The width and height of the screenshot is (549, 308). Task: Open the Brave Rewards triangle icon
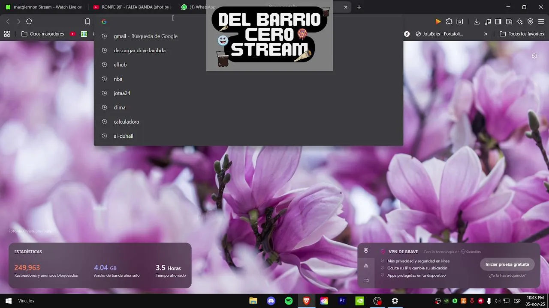(438, 21)
